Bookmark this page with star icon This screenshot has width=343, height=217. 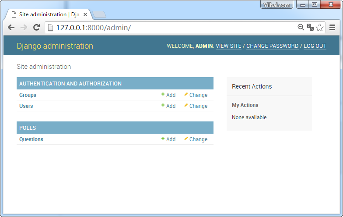pyautogui.click(x=320, y=28)
